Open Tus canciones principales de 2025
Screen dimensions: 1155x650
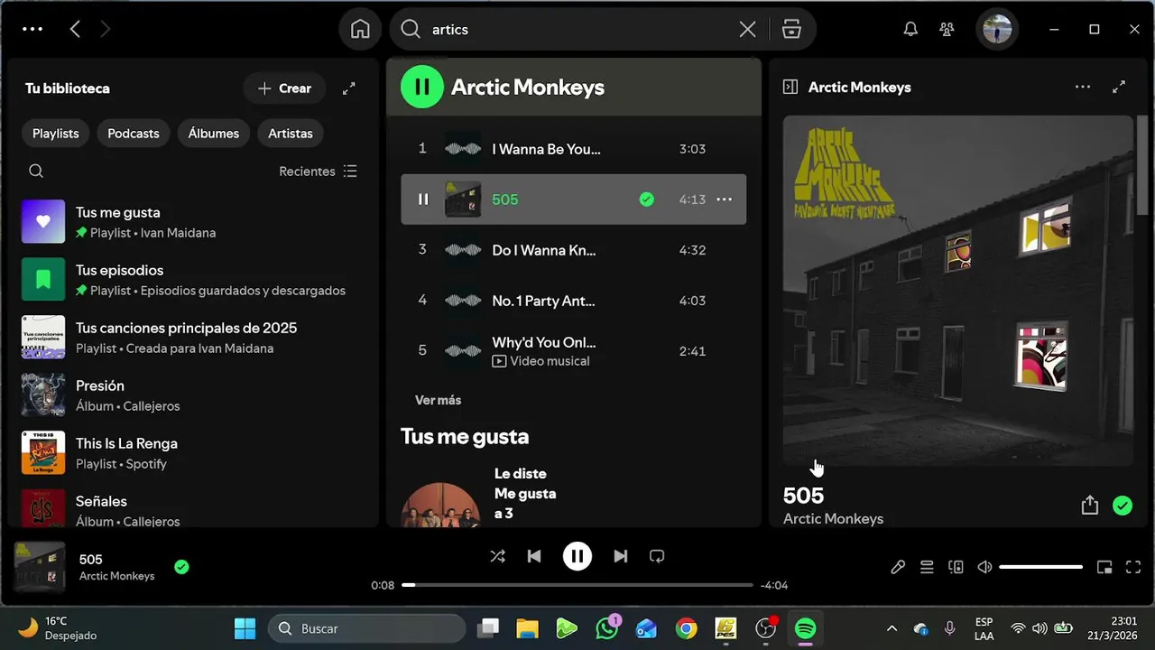click(x=191, y=338)
